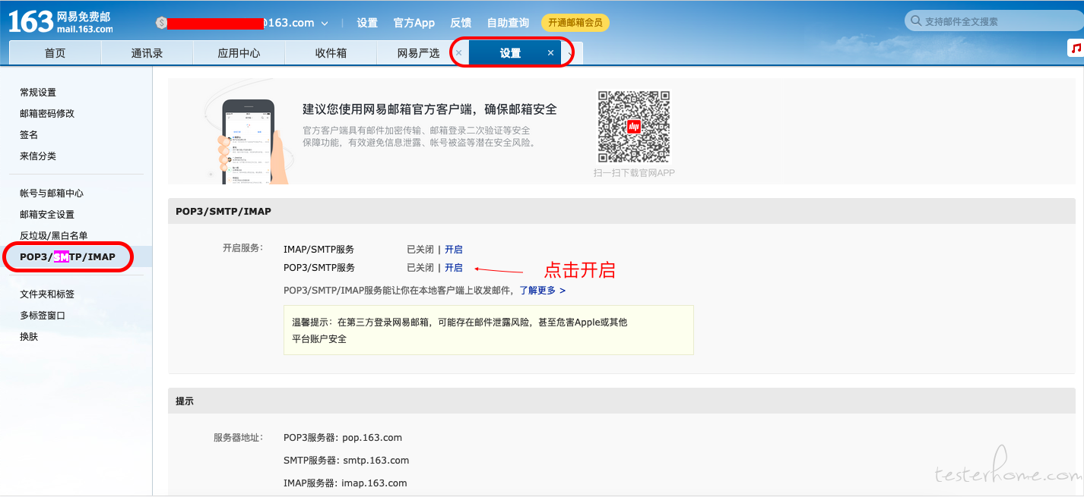Click the 已关闭 status of IMAP/SMTP服务
1084x497 pixels.
pos(420,250)
